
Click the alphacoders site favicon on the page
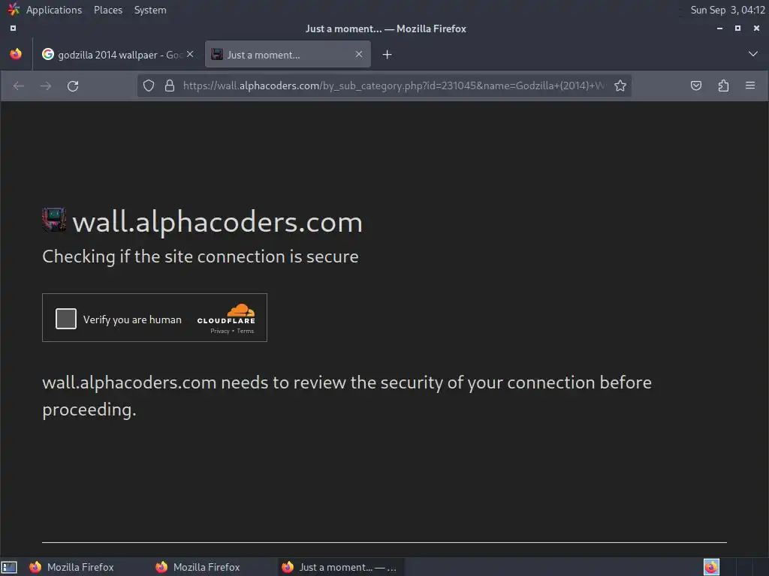54,220
